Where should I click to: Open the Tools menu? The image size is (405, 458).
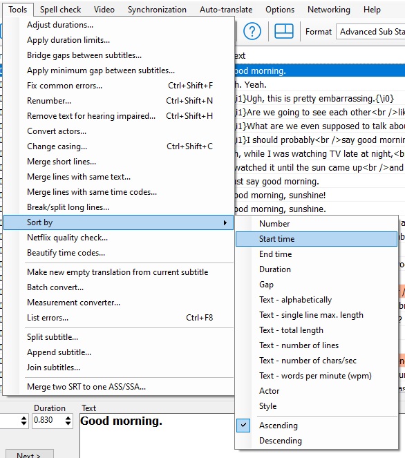pyautogui.click(x=17, y=10)
